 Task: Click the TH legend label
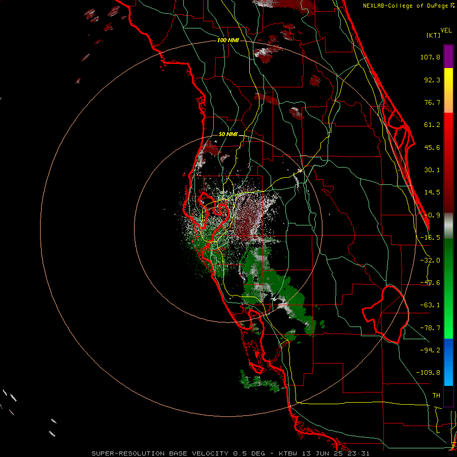tap(436, 395)
